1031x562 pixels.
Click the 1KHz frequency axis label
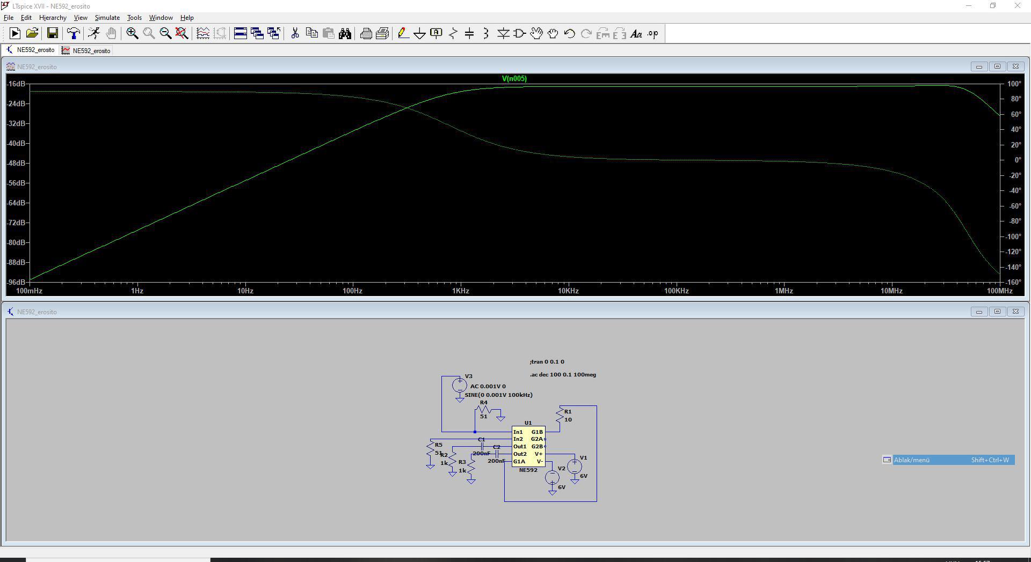(x=461, y=291)
